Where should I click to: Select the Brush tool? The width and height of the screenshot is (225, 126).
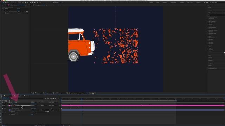30,2
